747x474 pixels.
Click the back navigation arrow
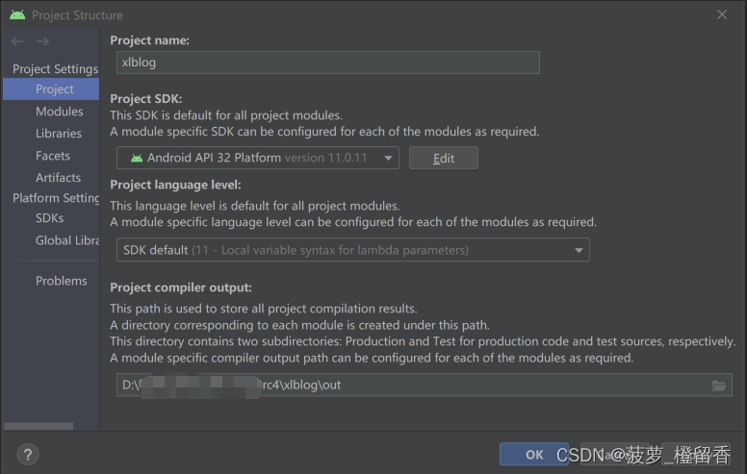(17, 41)
